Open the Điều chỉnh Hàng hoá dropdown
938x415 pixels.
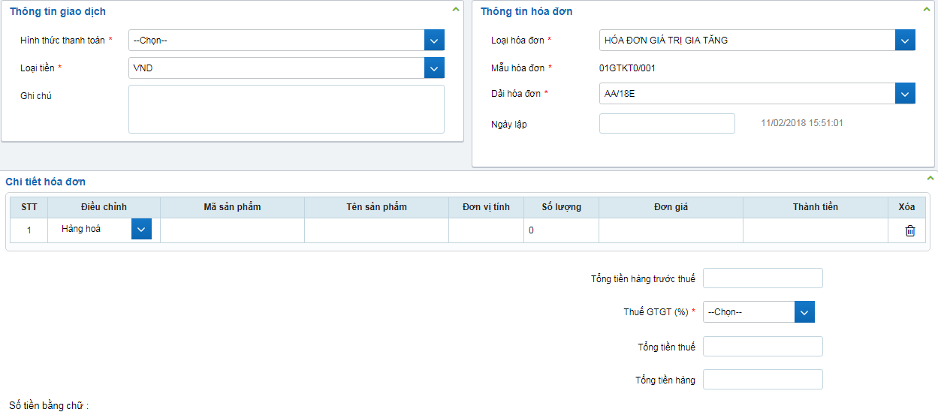[x=141, y=230]
